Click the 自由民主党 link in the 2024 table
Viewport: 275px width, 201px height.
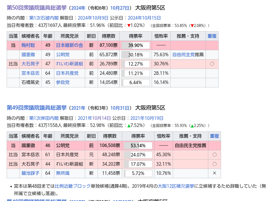pos(183,55)
